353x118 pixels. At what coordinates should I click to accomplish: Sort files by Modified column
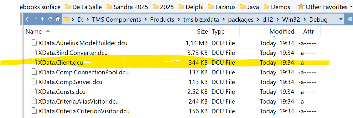pyautogui.click(x=282, y=31)
